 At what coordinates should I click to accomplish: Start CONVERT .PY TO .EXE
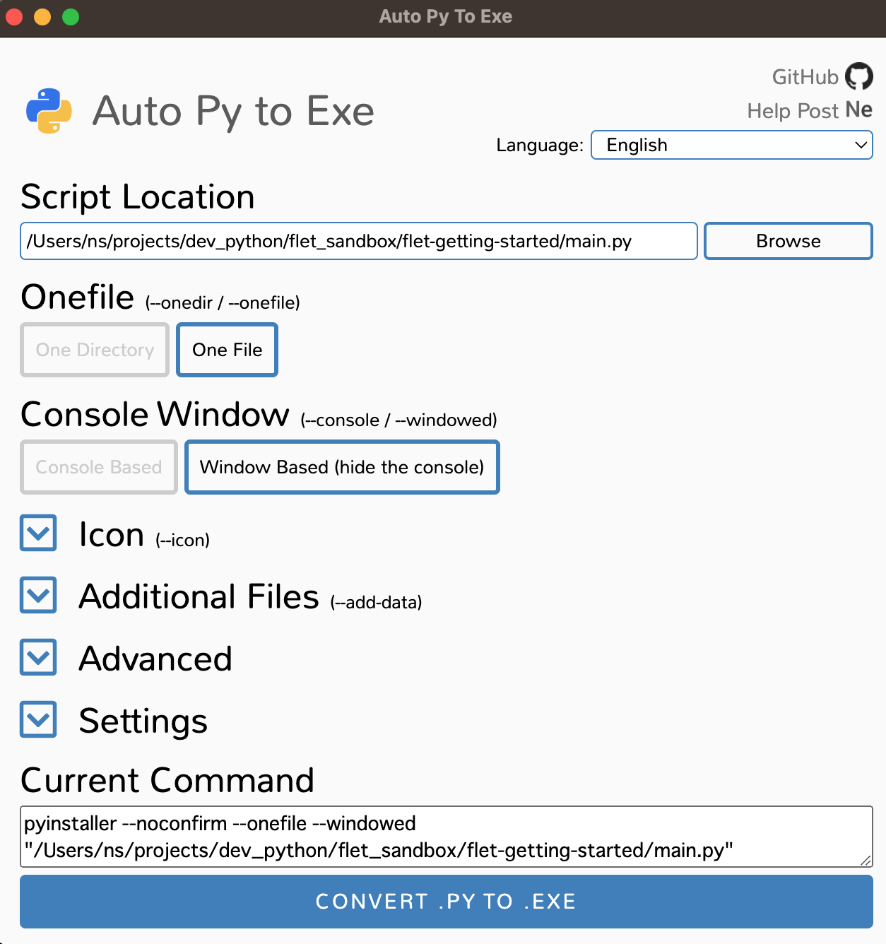447,902
